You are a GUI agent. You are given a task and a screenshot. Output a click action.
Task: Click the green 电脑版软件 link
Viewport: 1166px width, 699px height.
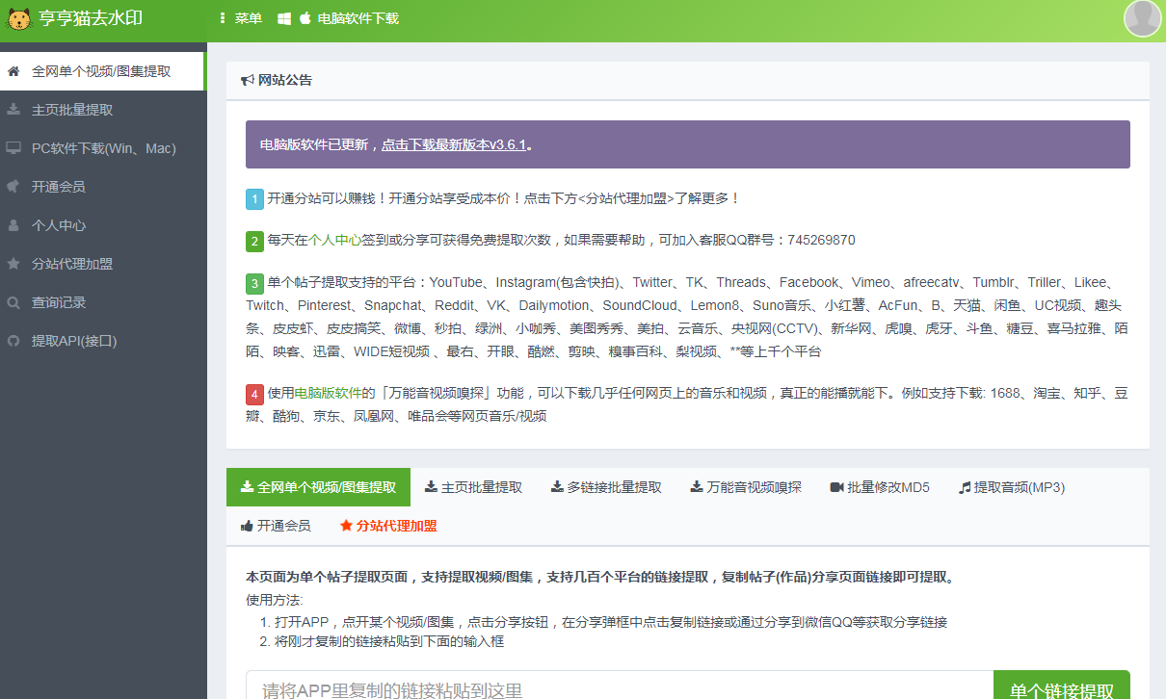pyautogui.click(x=327, y=394)
